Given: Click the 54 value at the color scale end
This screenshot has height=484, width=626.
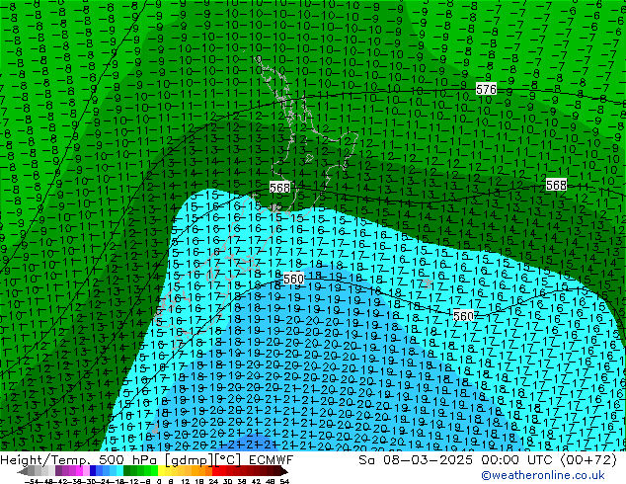Looking at the screenshot, I should (x=284, y=481).
